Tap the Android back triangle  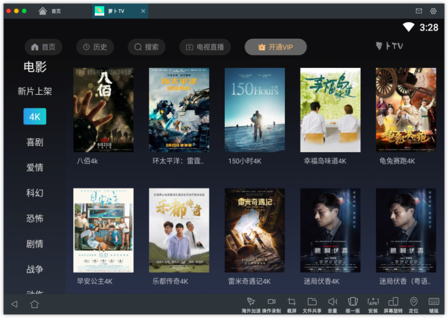[15, 304]
